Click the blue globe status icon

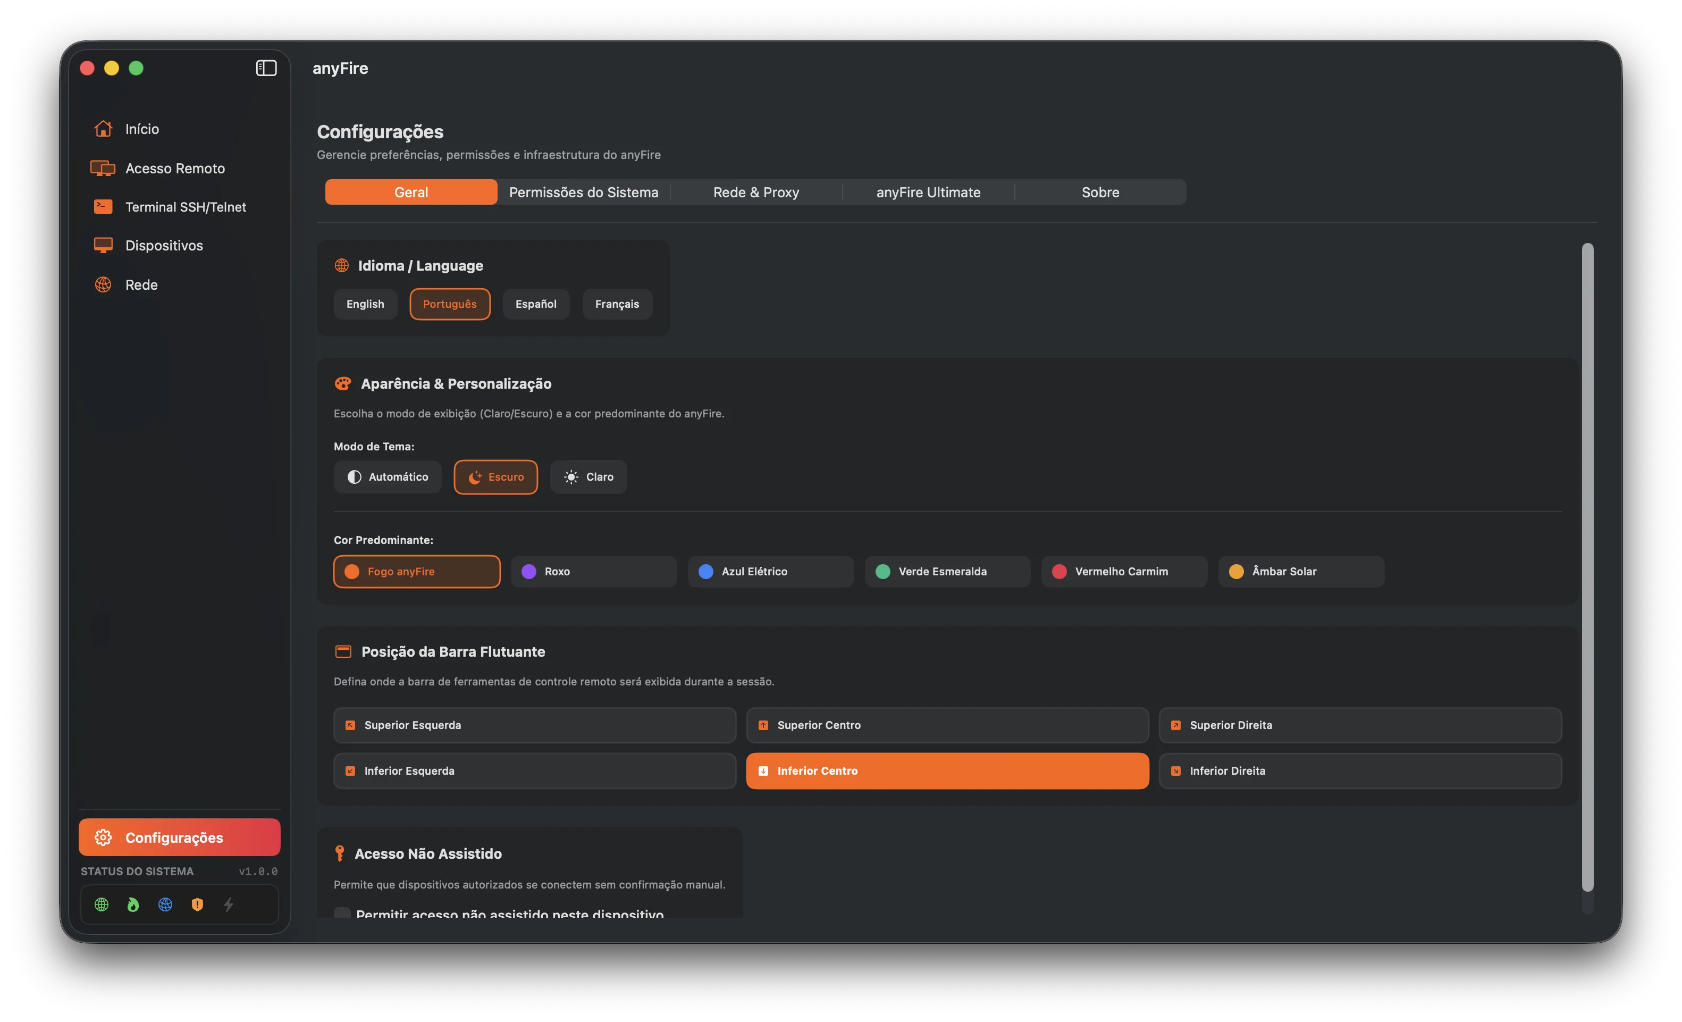165,904
